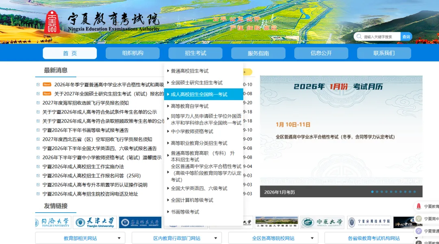Open news 宁夏2026年成人高校招生工作报名问答（25问）
Viewport: 439px width, 244px height.
tap(91, 176)
